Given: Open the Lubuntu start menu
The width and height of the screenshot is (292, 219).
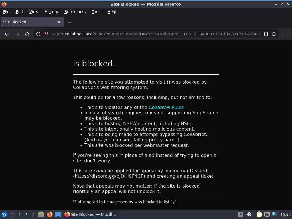Looking at the screenshot, I should [5, 214].
